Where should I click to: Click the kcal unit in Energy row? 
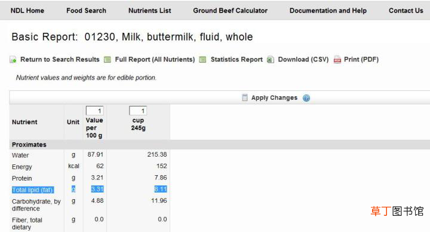click(73, 166)
